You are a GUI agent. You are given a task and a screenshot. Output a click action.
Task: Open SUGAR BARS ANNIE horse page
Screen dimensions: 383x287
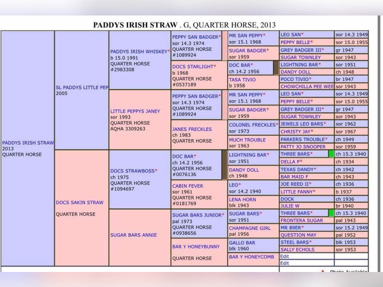click(133, 235)
